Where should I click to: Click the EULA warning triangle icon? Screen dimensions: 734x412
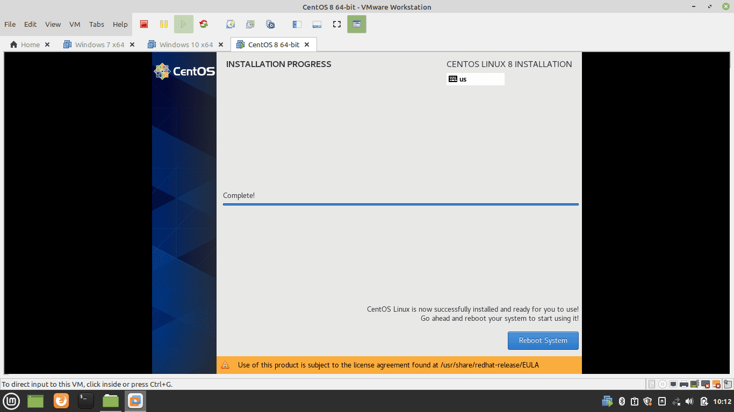[x=226, y=365]
